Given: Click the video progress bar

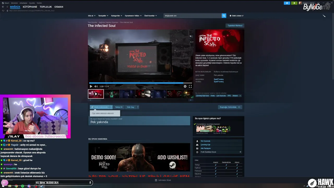Looking at the screenshot, I should pos(141,83).
